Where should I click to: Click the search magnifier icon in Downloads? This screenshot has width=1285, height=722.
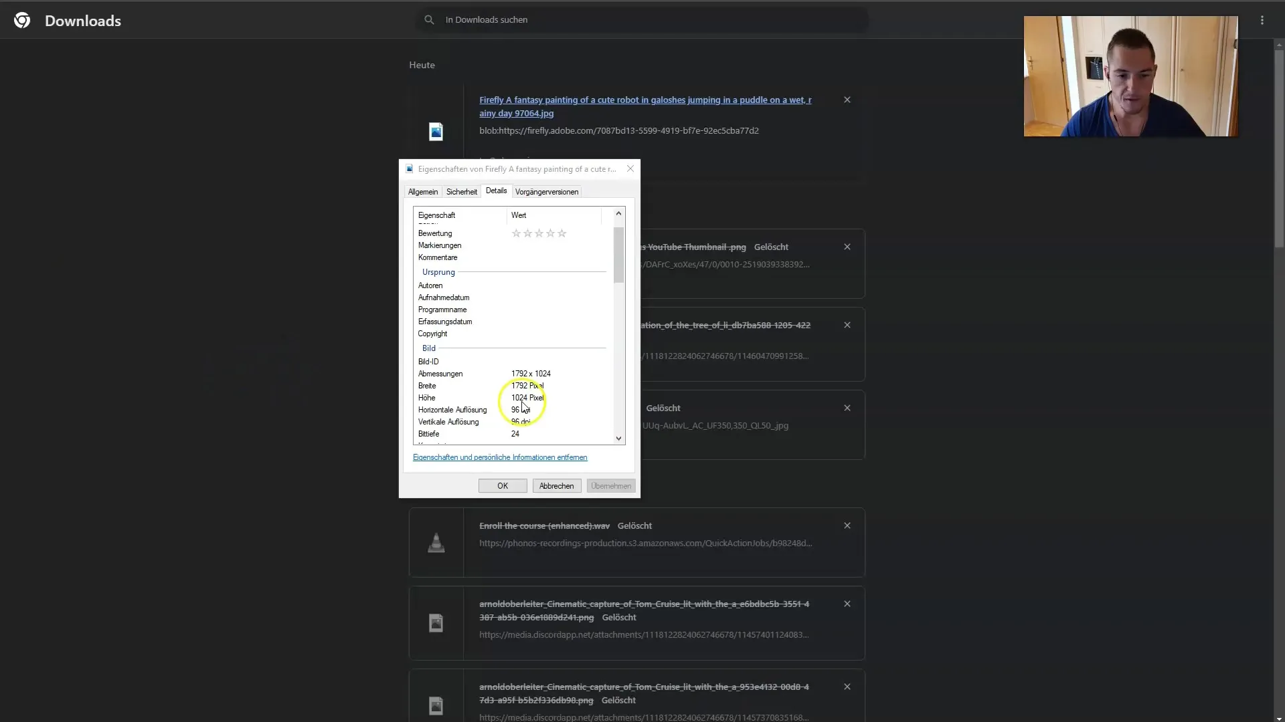pyautogui.click(x=429, y=20)
